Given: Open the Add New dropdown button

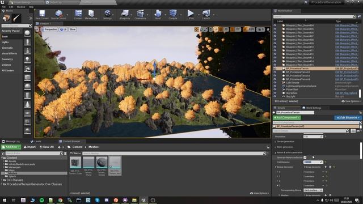Looking at the screenshot, I should (11, 147).
